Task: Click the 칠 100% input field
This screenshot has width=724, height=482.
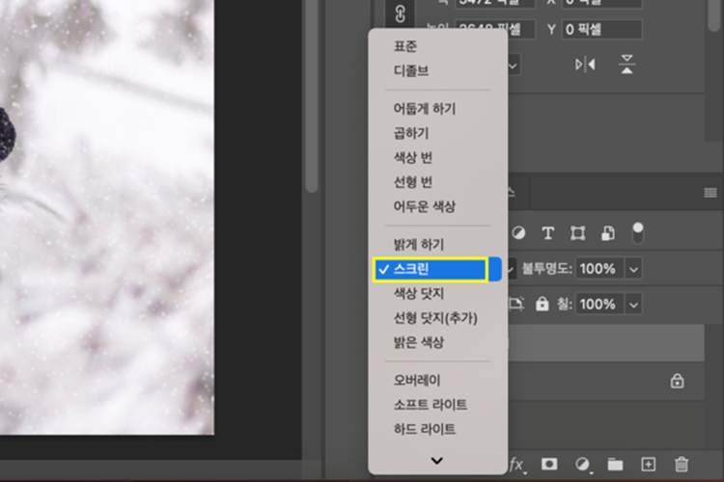Action: 599,305
